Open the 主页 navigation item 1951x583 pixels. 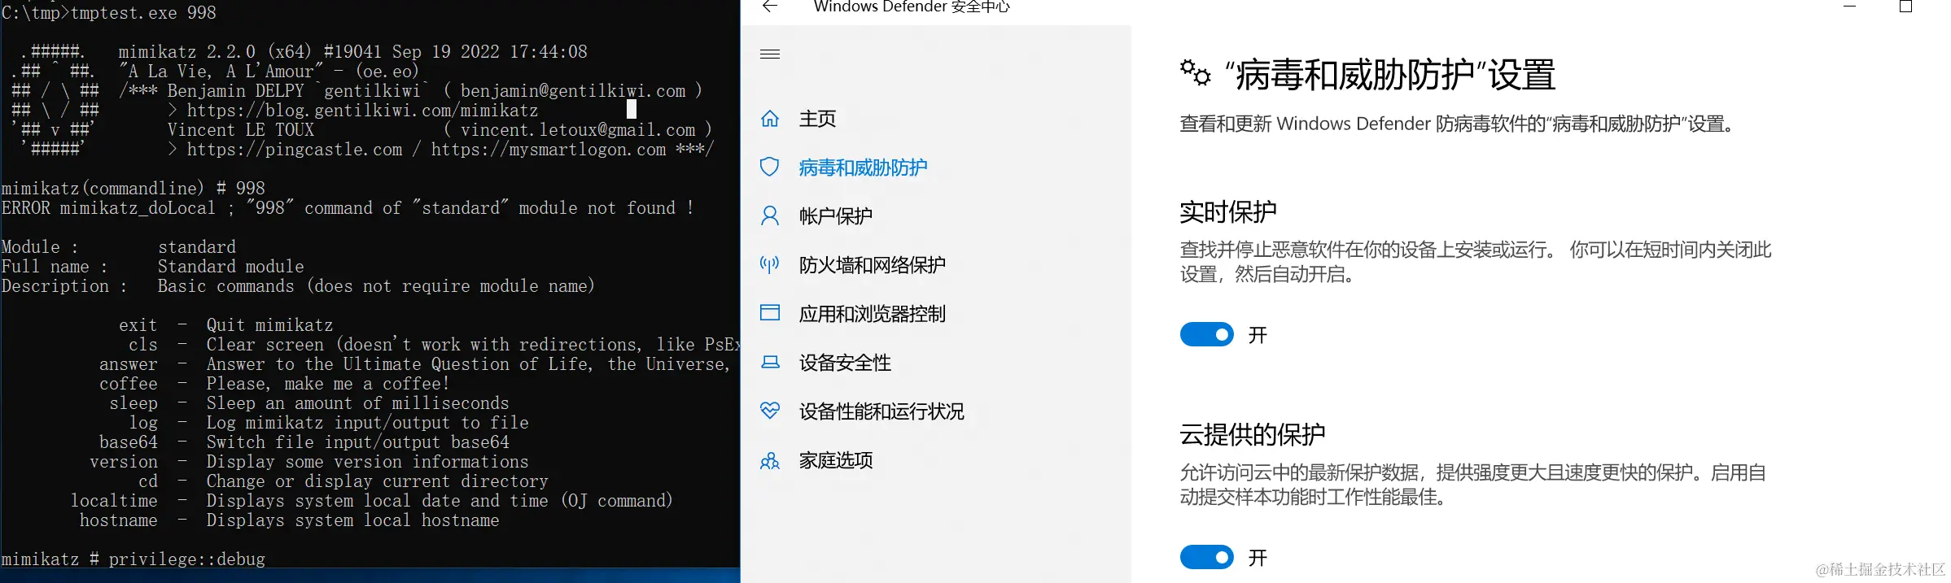pyautogui.click(x=817, y=119)
